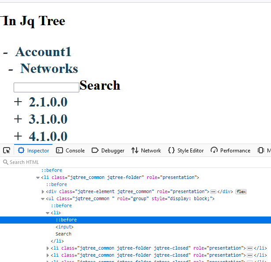Screen dimensions: 271x262
Task: Select the 3.1.0.0 tree label
Action: [x=48, y=119]
